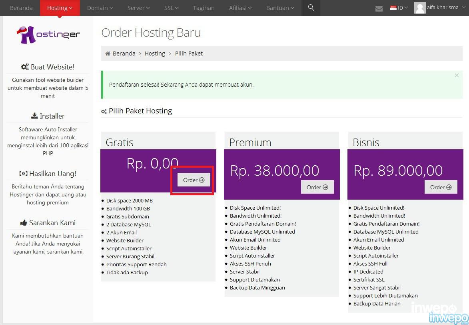Click Beranda breadcrumb link
469x325 pixels.
124,54
